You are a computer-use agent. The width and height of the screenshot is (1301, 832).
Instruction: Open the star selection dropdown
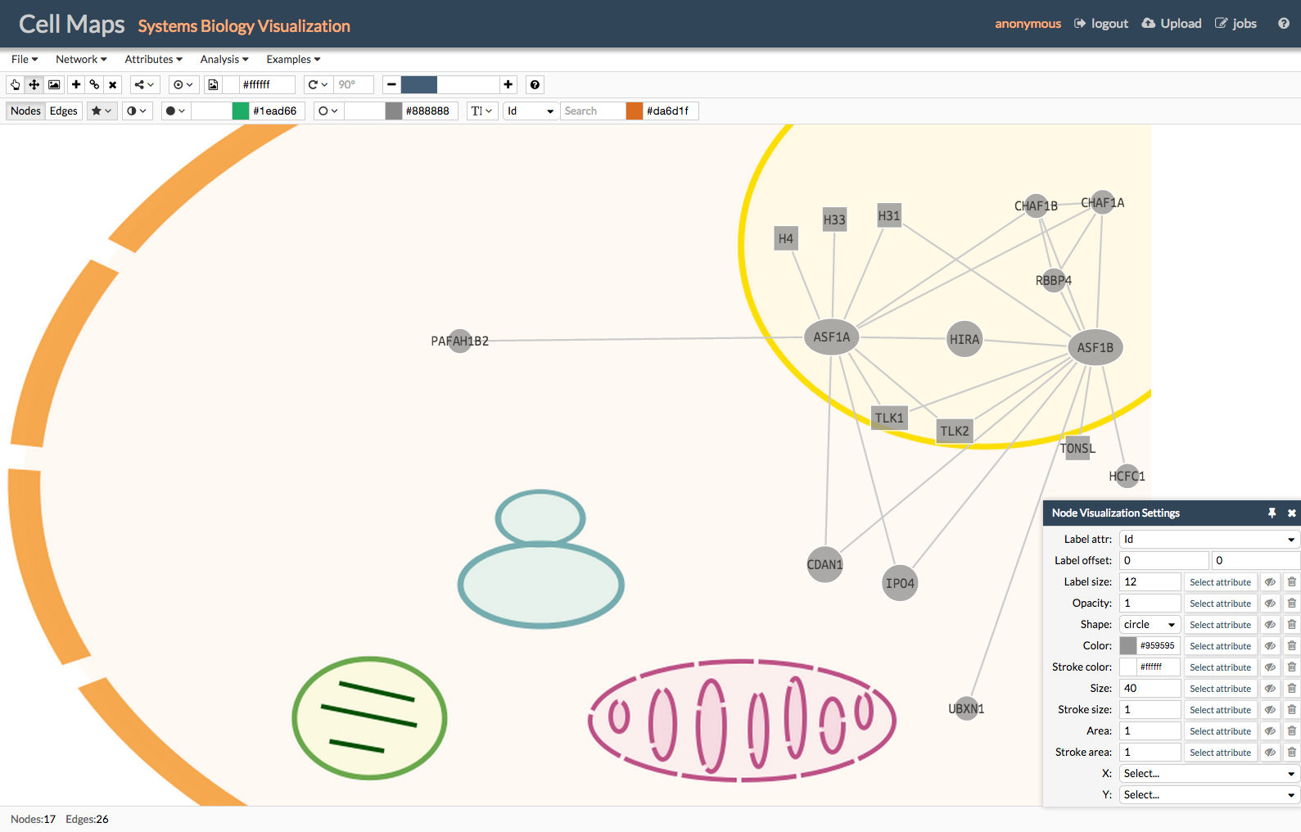[x=102, y=111]
